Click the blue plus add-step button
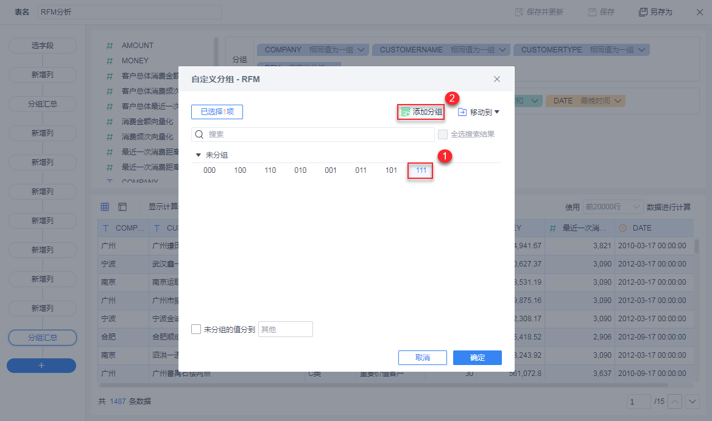 click(x=41, y=366)
